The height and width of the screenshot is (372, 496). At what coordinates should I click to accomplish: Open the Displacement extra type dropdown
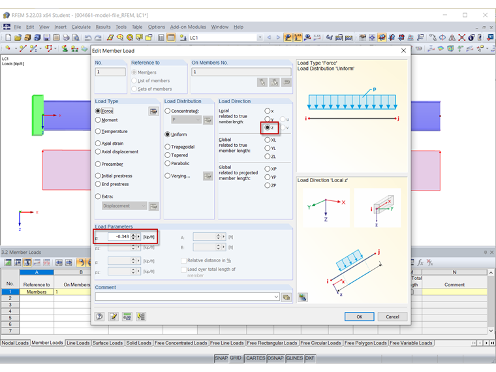(x=144, y=206)
